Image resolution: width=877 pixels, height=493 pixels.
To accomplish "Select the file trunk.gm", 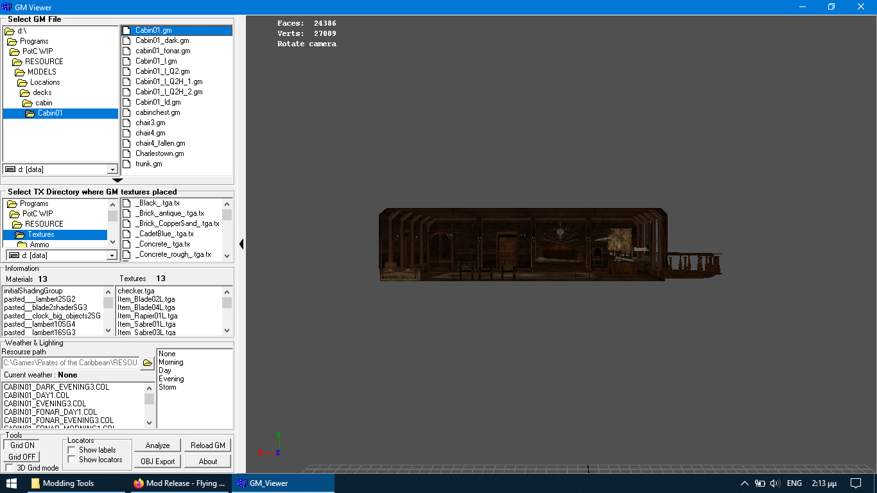I will (148, 164).
